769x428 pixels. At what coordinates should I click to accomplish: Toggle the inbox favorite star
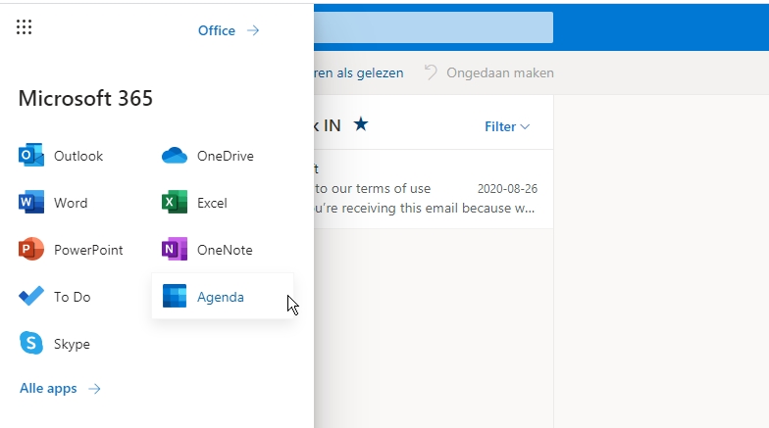361,124
